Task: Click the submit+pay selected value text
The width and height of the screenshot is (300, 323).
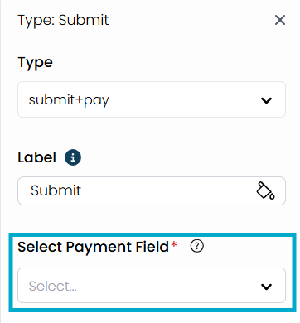Action: [x=69, y=100]
